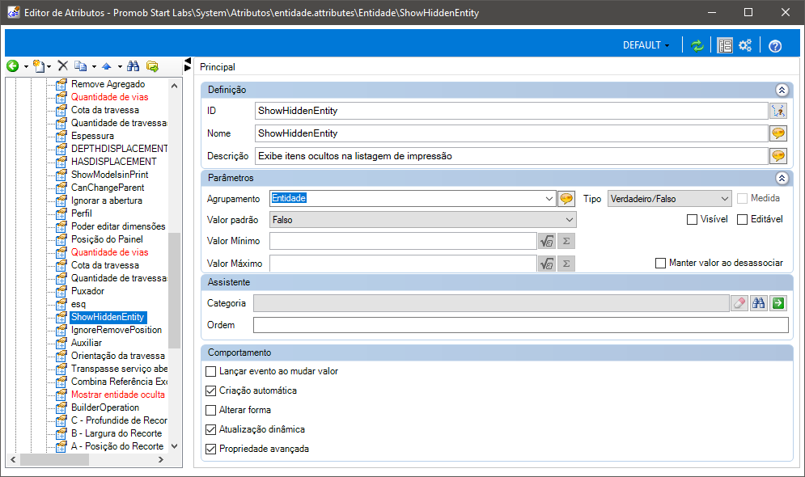
Task: Click the folder refresh icon in tree toolbar
Action: click(152, 65)
